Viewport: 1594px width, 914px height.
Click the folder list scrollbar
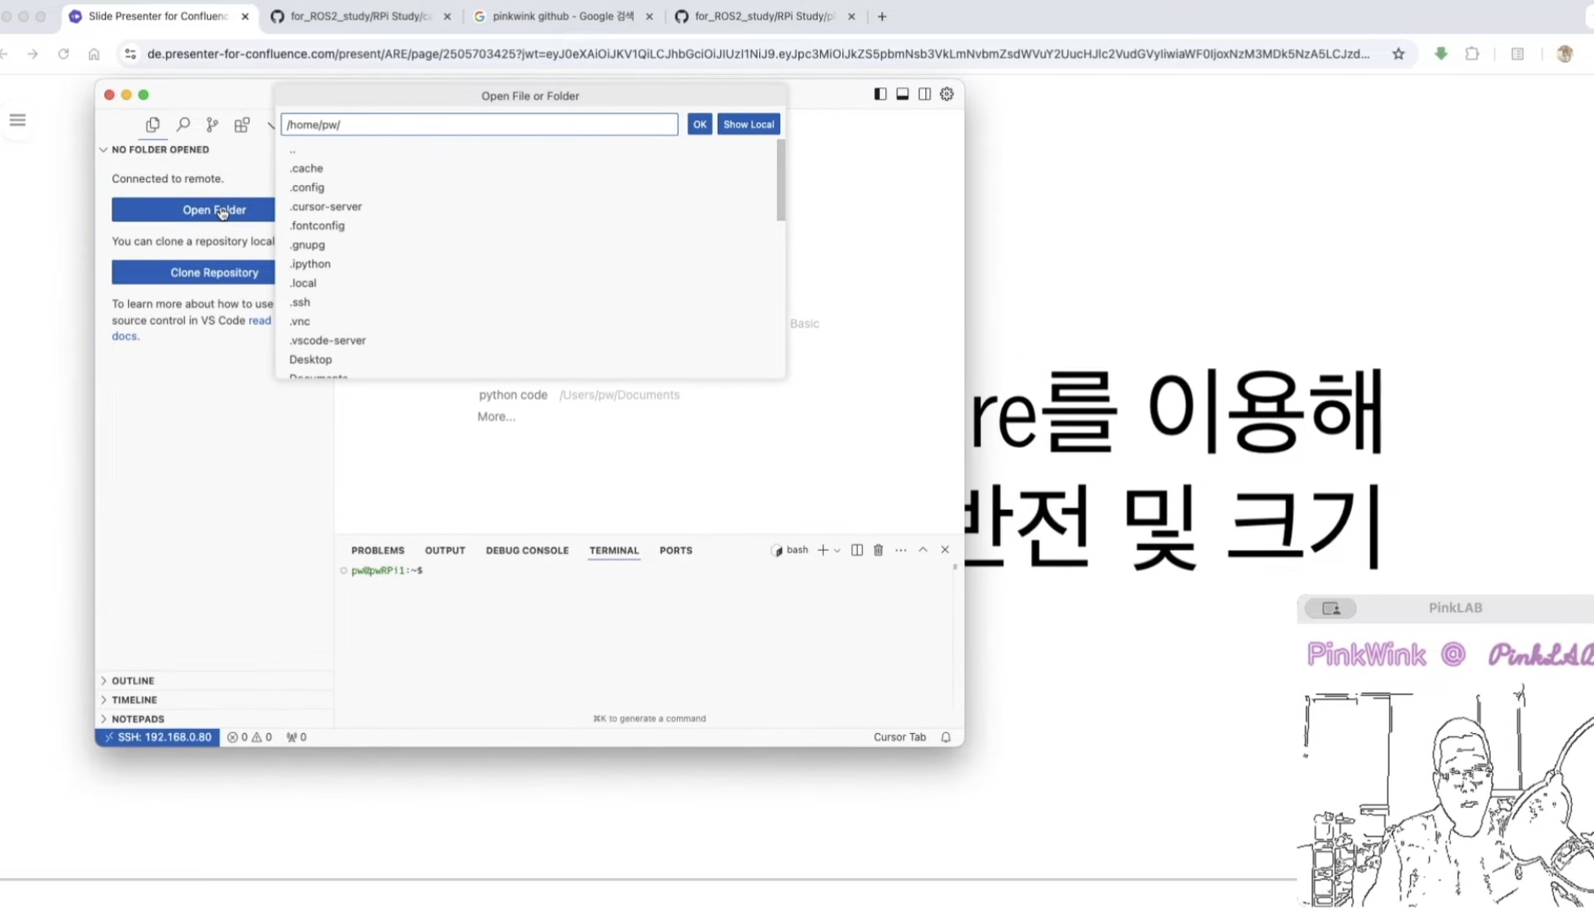(x=780, y=181)
